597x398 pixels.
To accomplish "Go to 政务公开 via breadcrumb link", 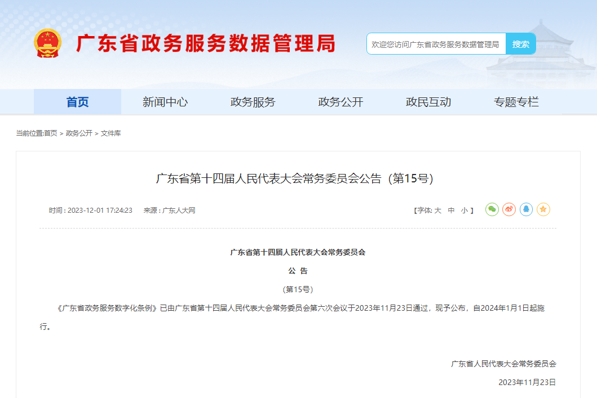I will coord(79,134).
